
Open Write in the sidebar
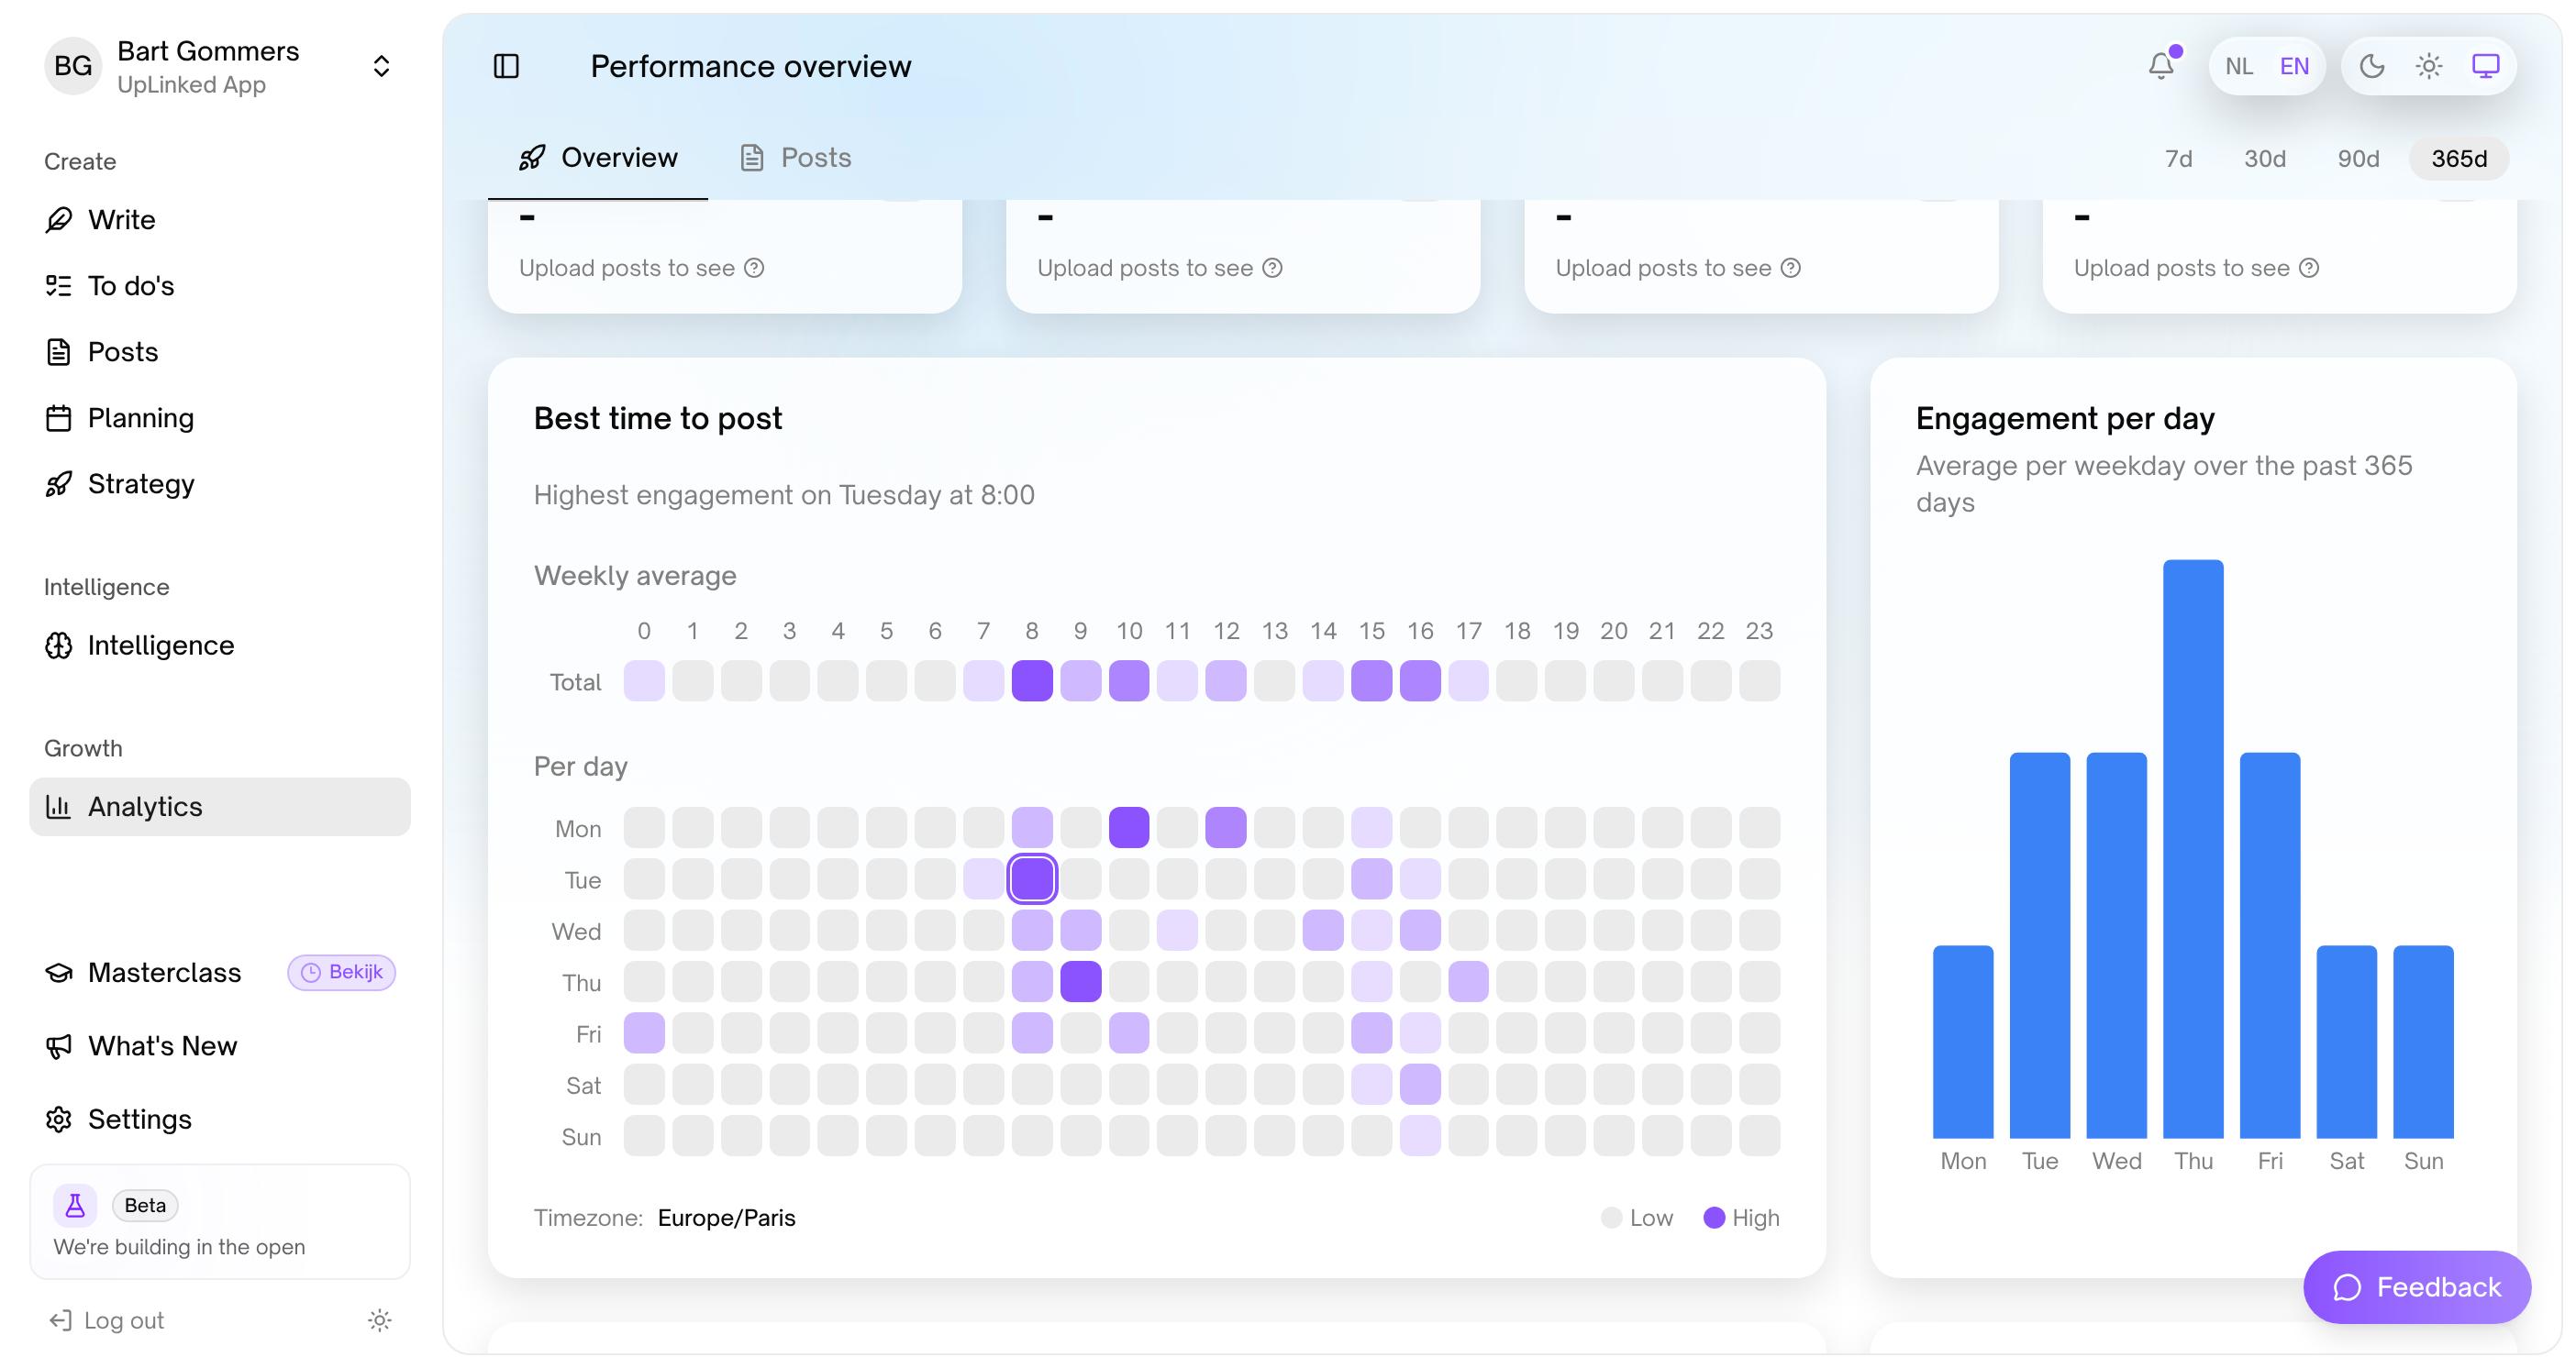220,220
